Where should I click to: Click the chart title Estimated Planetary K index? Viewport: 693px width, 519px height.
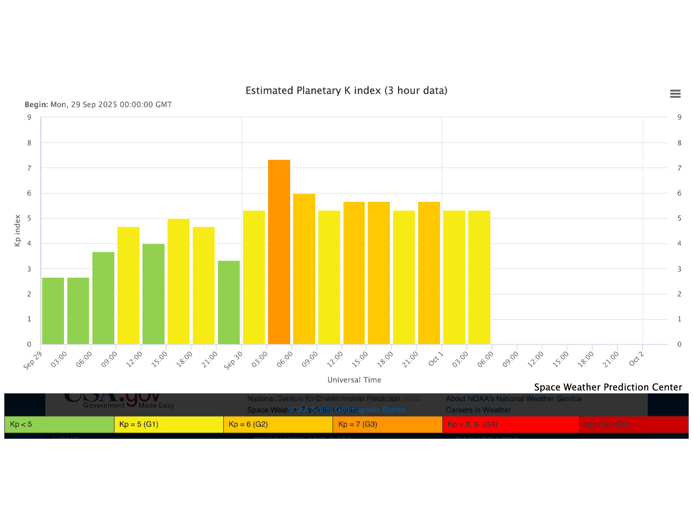click(x=346, y=90)
